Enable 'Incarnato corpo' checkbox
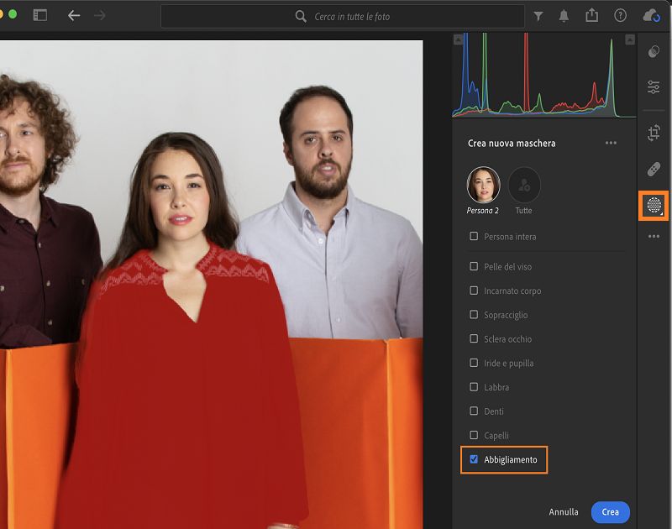672x529 pixels. [x=474, y=291]
